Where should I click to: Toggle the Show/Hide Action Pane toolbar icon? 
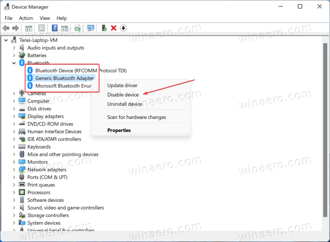coord(65,28)
